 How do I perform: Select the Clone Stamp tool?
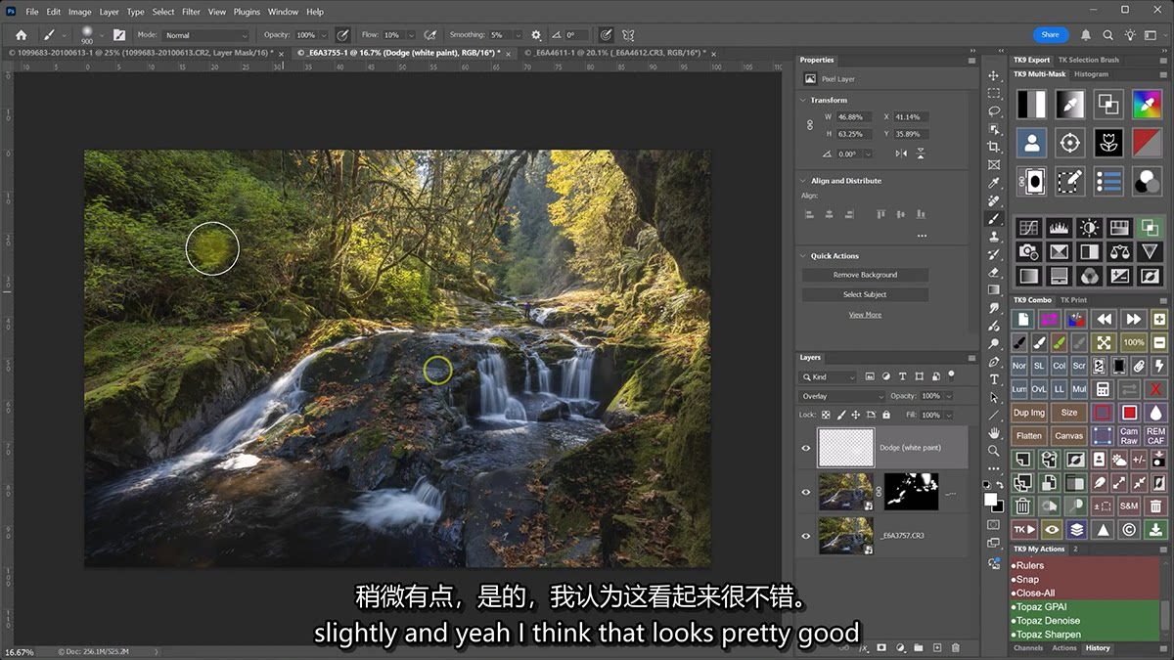[x=994, y=237]
